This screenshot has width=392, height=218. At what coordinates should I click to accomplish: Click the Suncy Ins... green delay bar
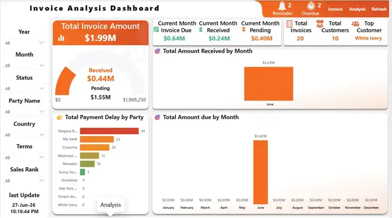click(x=82, y=172)
